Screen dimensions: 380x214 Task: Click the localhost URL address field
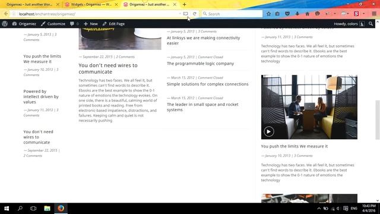(x=97, y=14)
